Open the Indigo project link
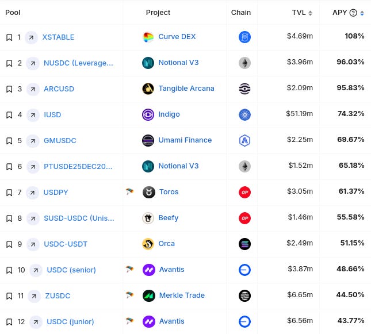Screen dimensions: 371x334 pyautogui.click(x=169, y=114)
